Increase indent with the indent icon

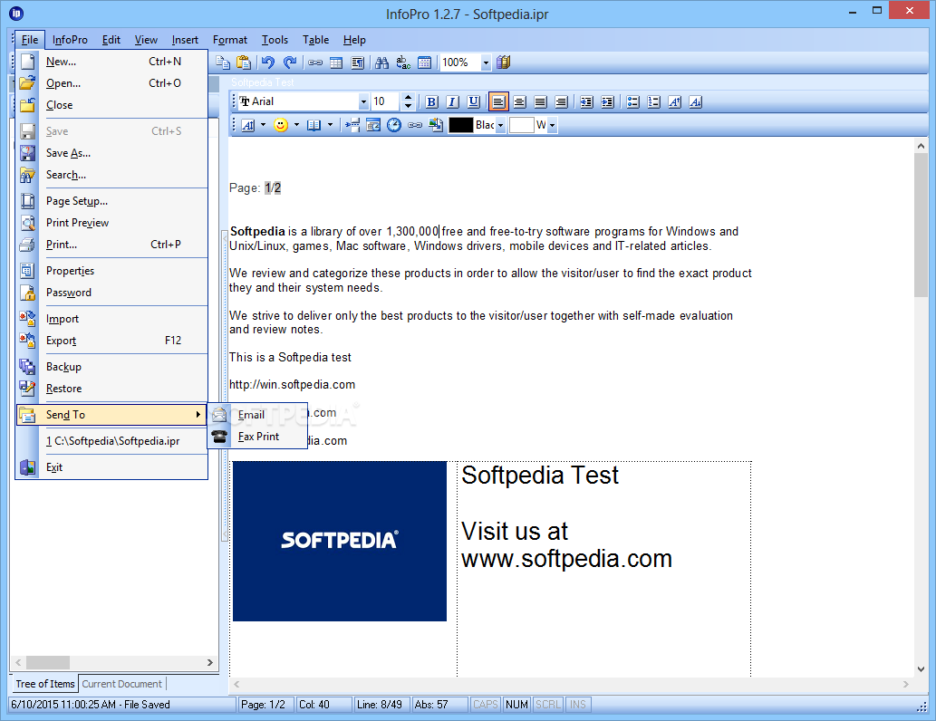(607, 102)
